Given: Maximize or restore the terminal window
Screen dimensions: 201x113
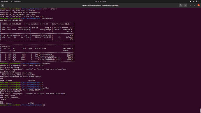Looking at the screenshot, I should click(194, 5).
